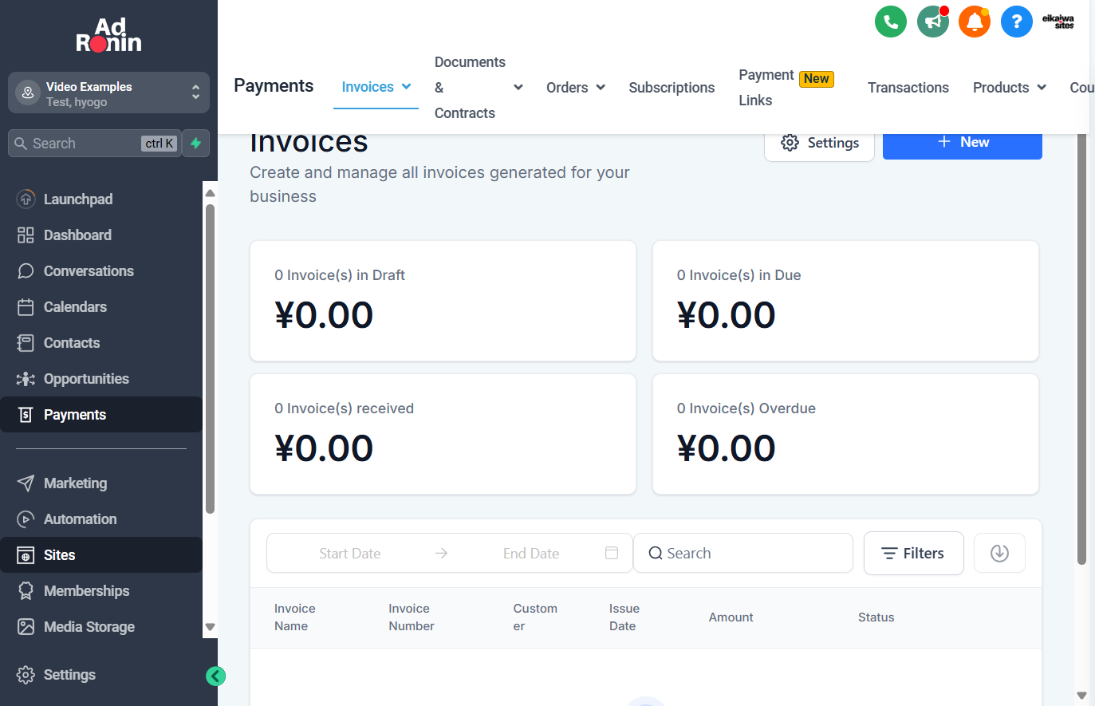Switch to the Transactions tab
Viewport: 1095px width, 706px height.
[908, 88]
